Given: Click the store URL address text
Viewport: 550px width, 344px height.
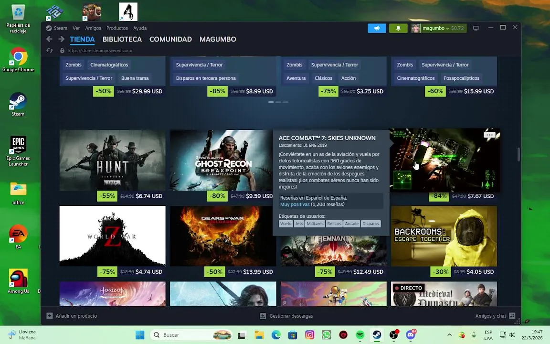Looking at the screenshot, I should tap(100, 51).
